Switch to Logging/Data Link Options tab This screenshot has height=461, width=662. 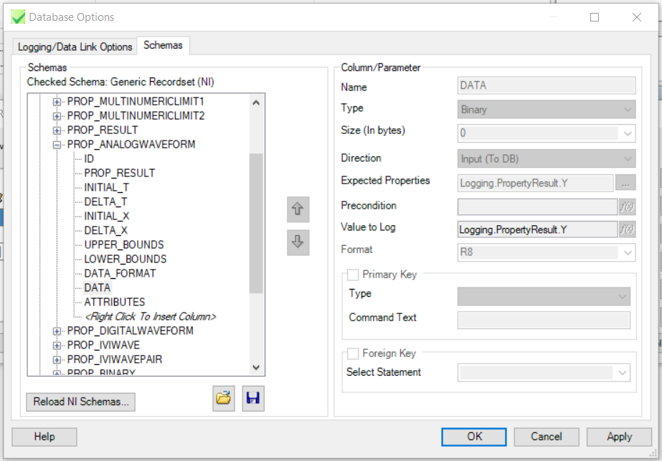(x=75, y=47)
